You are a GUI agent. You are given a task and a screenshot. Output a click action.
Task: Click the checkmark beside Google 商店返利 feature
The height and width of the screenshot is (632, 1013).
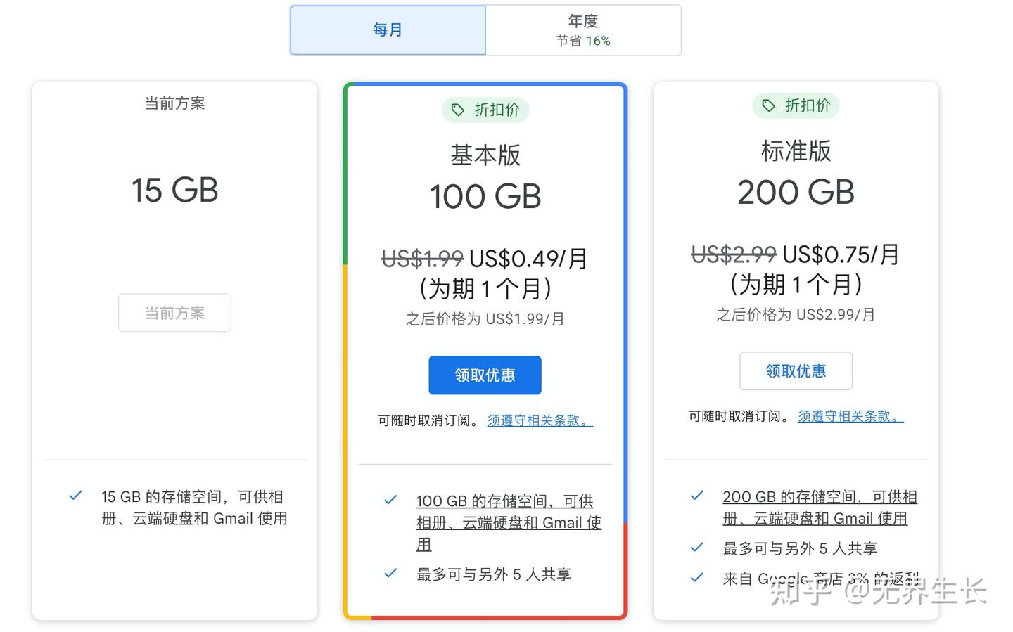tap(697, 577)
